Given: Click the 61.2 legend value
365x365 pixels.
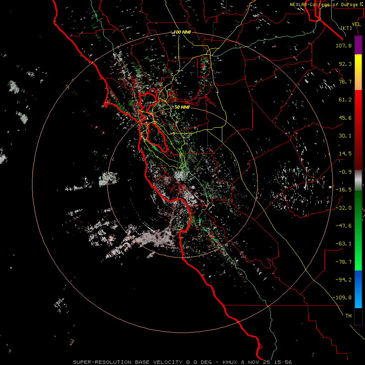Looking at the screenshot, I should [x=345, y=100].
